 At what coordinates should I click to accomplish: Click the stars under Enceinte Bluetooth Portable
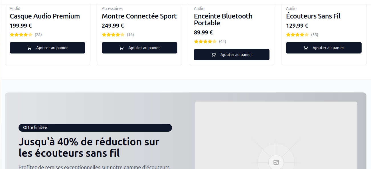point(205,42)
